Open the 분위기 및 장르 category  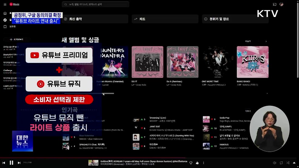click(235, 19)
